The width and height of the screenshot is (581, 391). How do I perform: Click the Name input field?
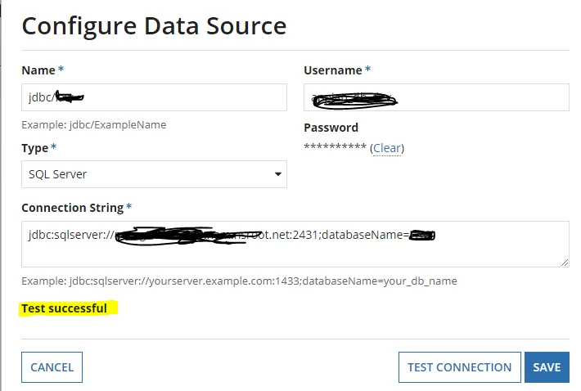pos(154,97)
